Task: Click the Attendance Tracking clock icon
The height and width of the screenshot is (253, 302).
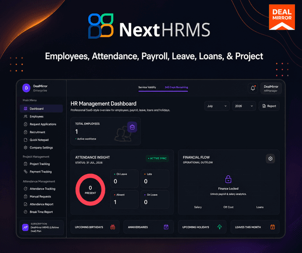Action: coord(25,188)
